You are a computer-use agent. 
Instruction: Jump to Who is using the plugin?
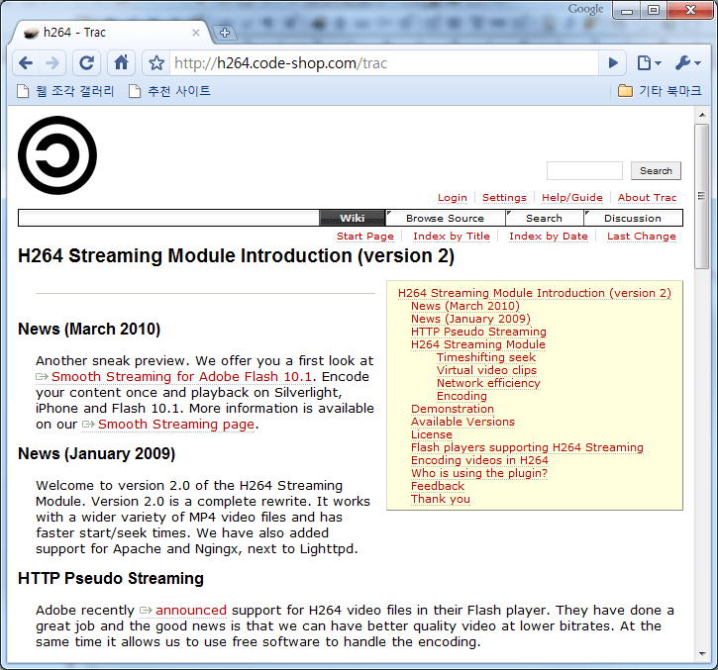point(479,473)
